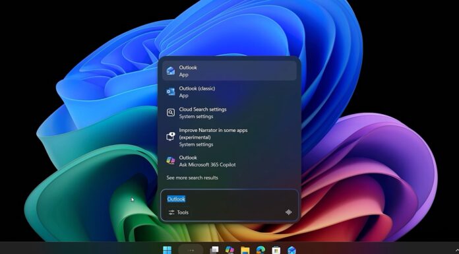Open File Explorer from the taskbar

(x=245, y=250)
